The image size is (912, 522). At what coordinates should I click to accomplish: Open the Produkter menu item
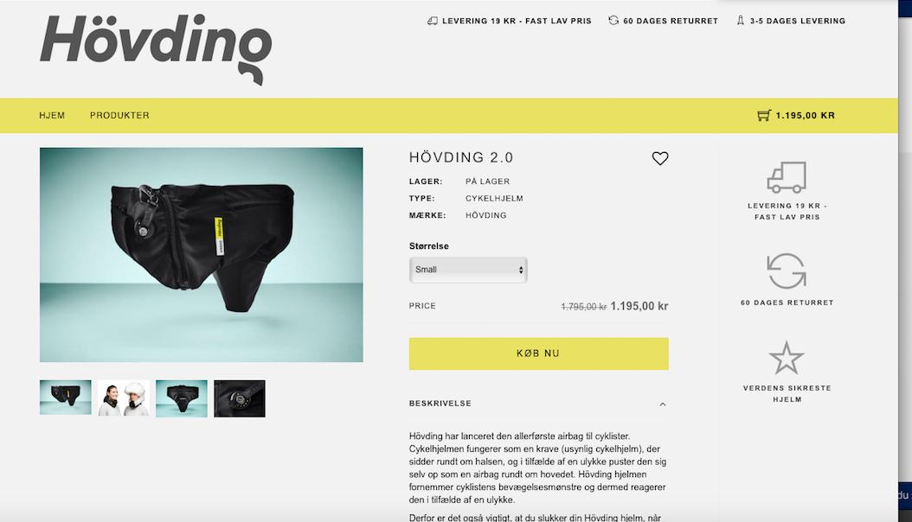119,116
